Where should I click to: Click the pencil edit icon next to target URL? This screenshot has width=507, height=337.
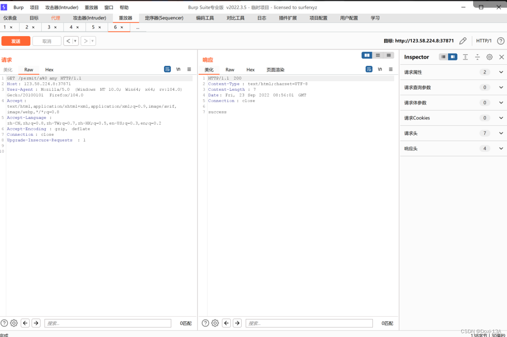point(463,40)
